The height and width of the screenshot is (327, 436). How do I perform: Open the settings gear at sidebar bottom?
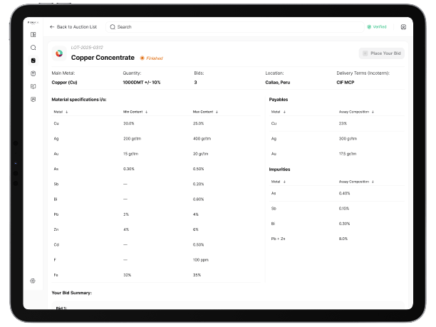[x=33, y=281]
